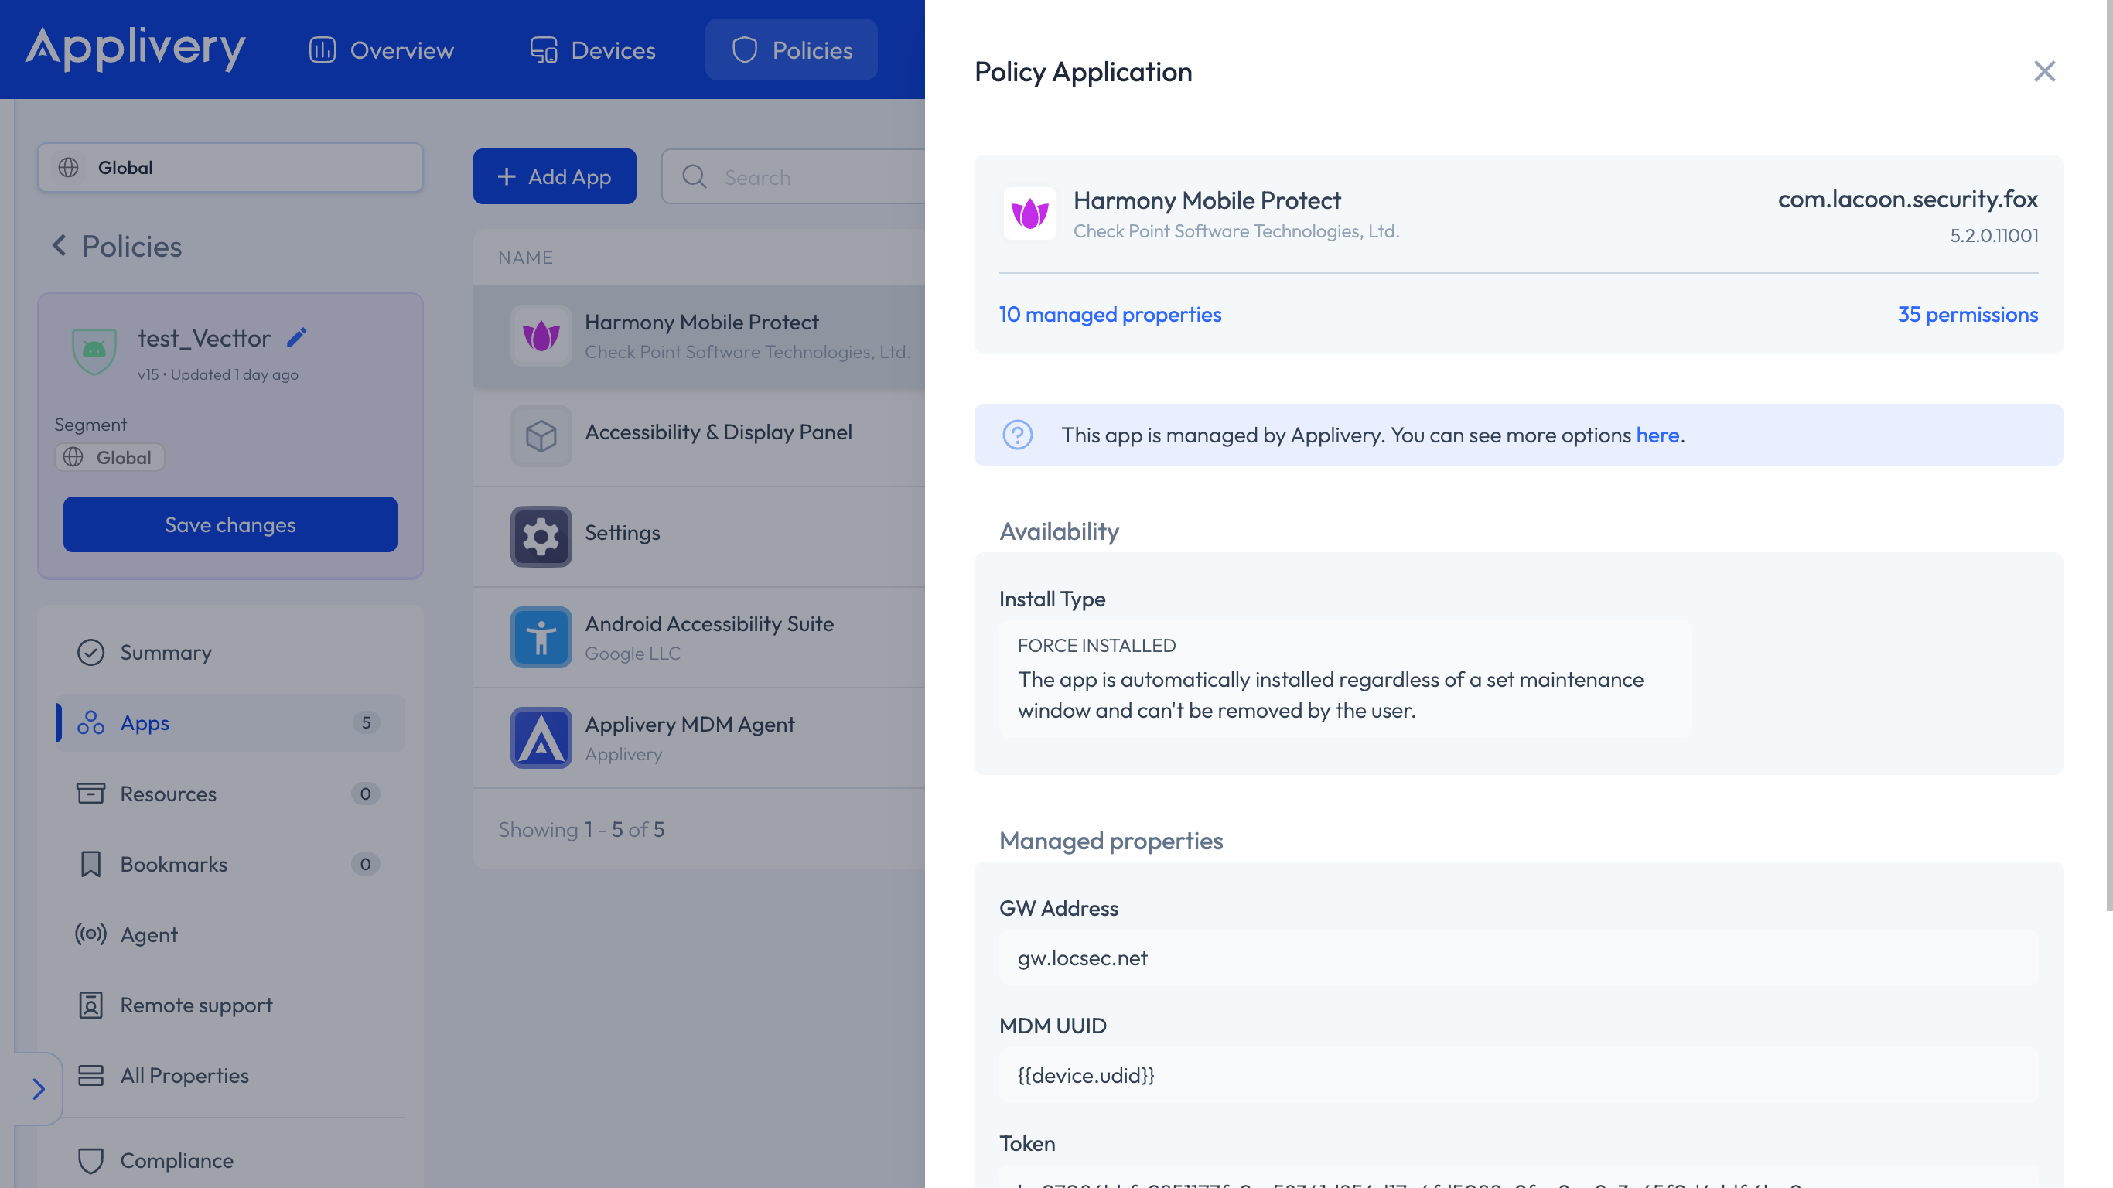Open the Global segment selector
Image resolution: width=2113 pixels, height=1188 pixels.
(230, 167)
